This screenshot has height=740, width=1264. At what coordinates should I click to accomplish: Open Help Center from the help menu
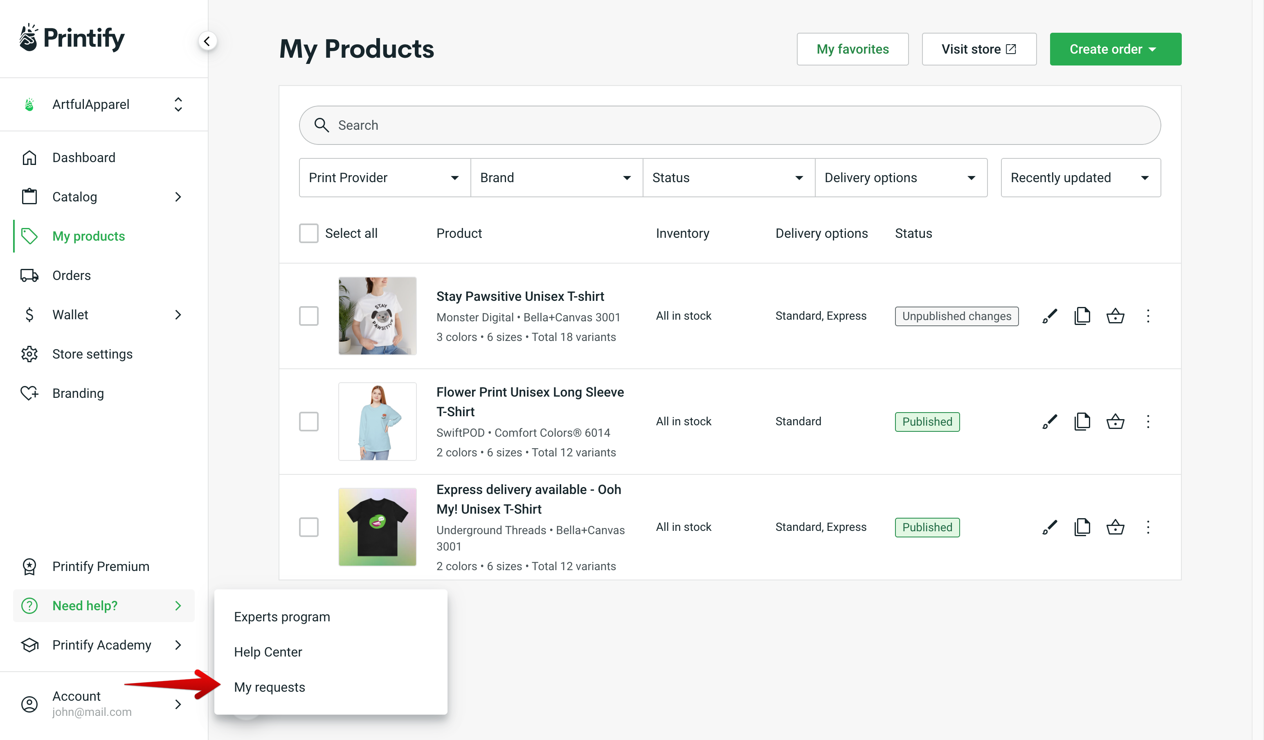[x=268, y=652]
